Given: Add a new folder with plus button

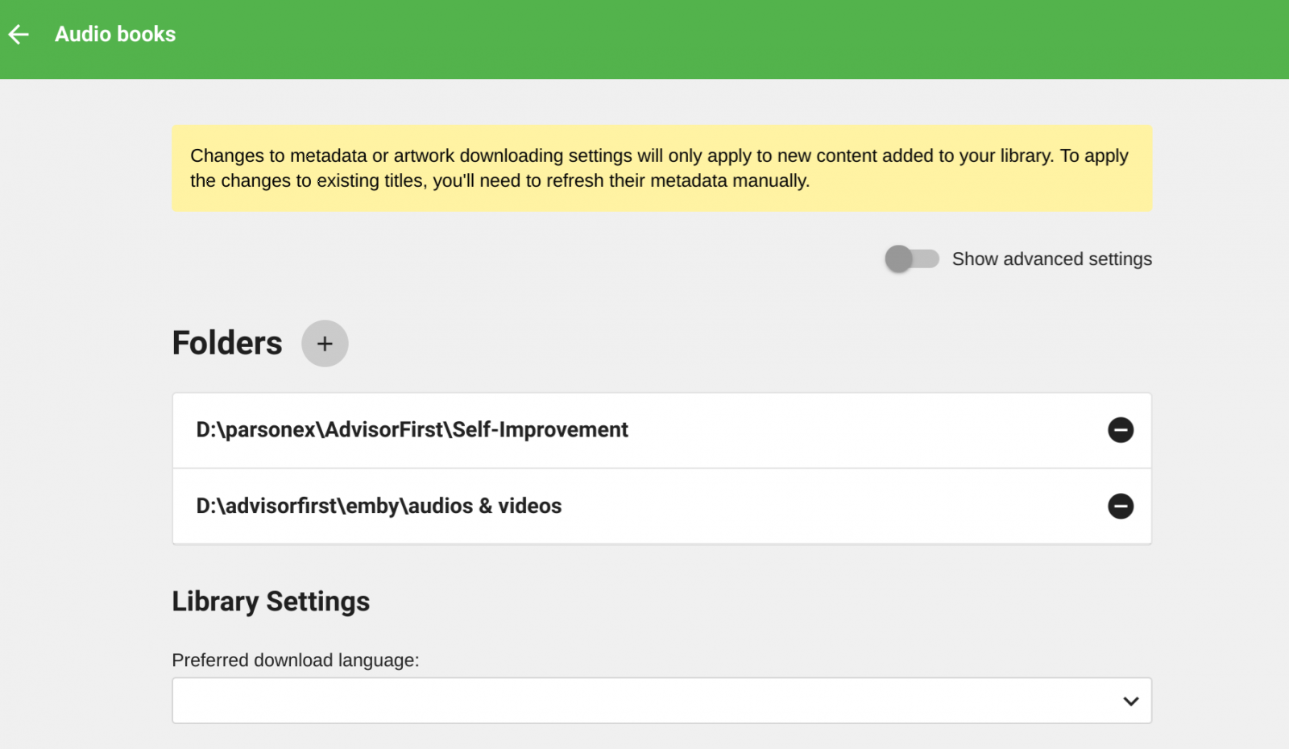Looking at the screenshot, I should [x=325, y=344].
